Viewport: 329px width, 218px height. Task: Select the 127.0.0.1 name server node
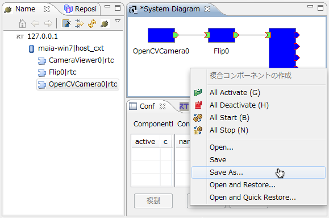tap(43, 36)
